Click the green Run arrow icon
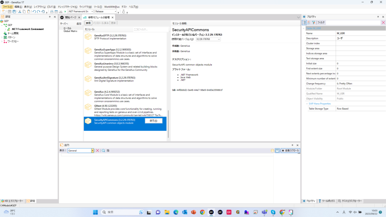Viewport: 386px width, 217px height. (x=65, y=12)
